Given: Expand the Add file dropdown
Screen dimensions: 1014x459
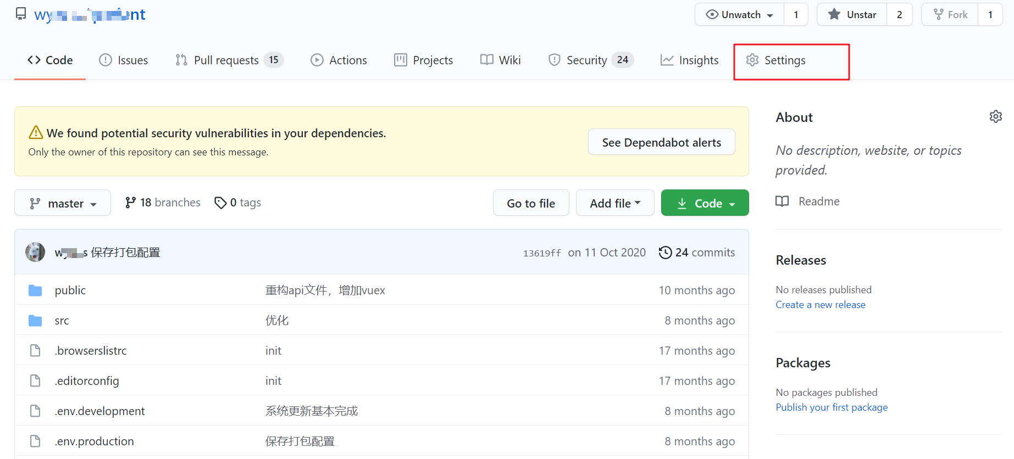Looking at the screenshot, I should [x=615, y=203].
